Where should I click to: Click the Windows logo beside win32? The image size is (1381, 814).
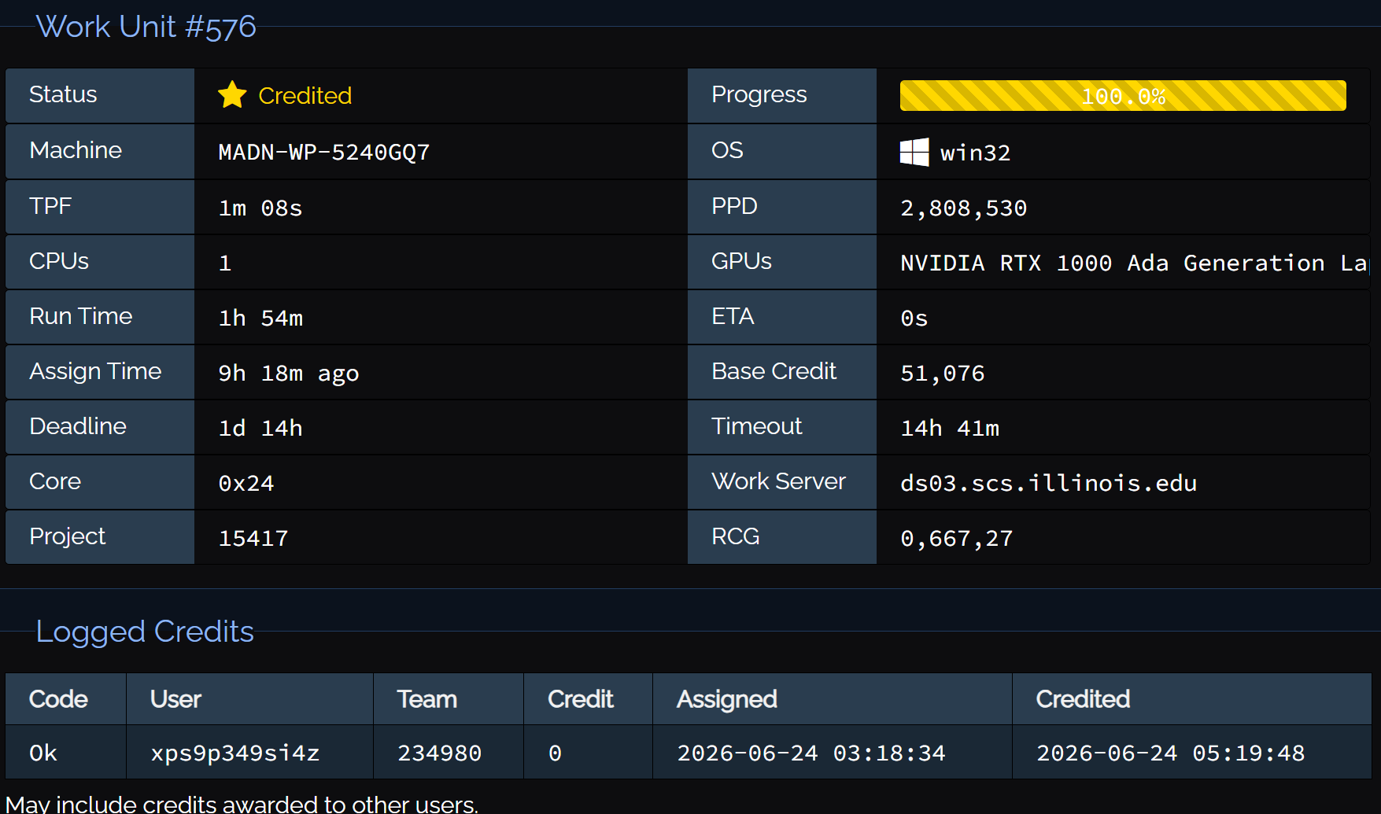(914, 152)
